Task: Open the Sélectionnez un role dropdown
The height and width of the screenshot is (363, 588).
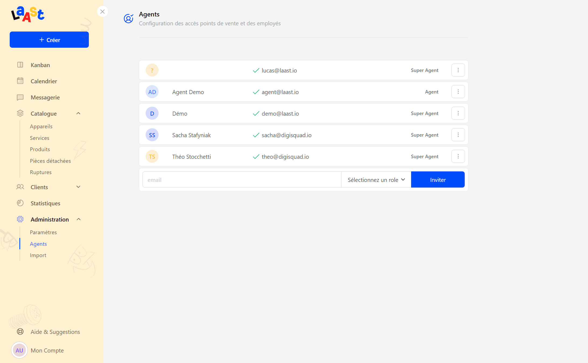Action: point(376,180)
